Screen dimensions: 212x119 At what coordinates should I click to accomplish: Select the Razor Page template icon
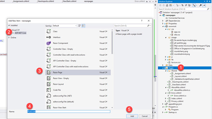[x=49, y=72]
